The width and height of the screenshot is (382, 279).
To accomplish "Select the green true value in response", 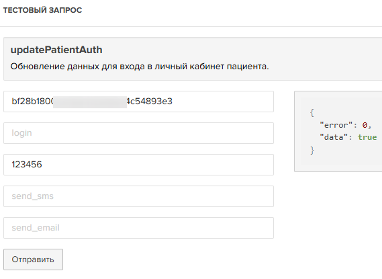I will [367, 137].
